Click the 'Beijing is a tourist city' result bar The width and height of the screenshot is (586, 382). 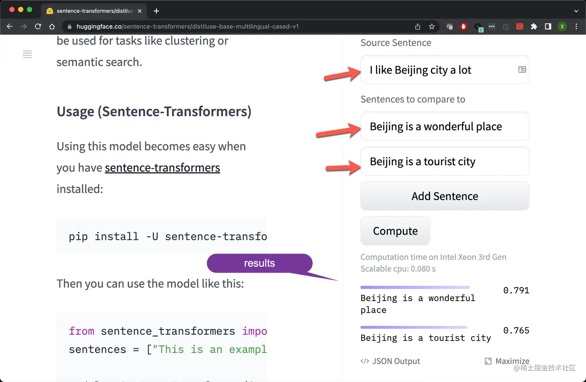point(414,327)
